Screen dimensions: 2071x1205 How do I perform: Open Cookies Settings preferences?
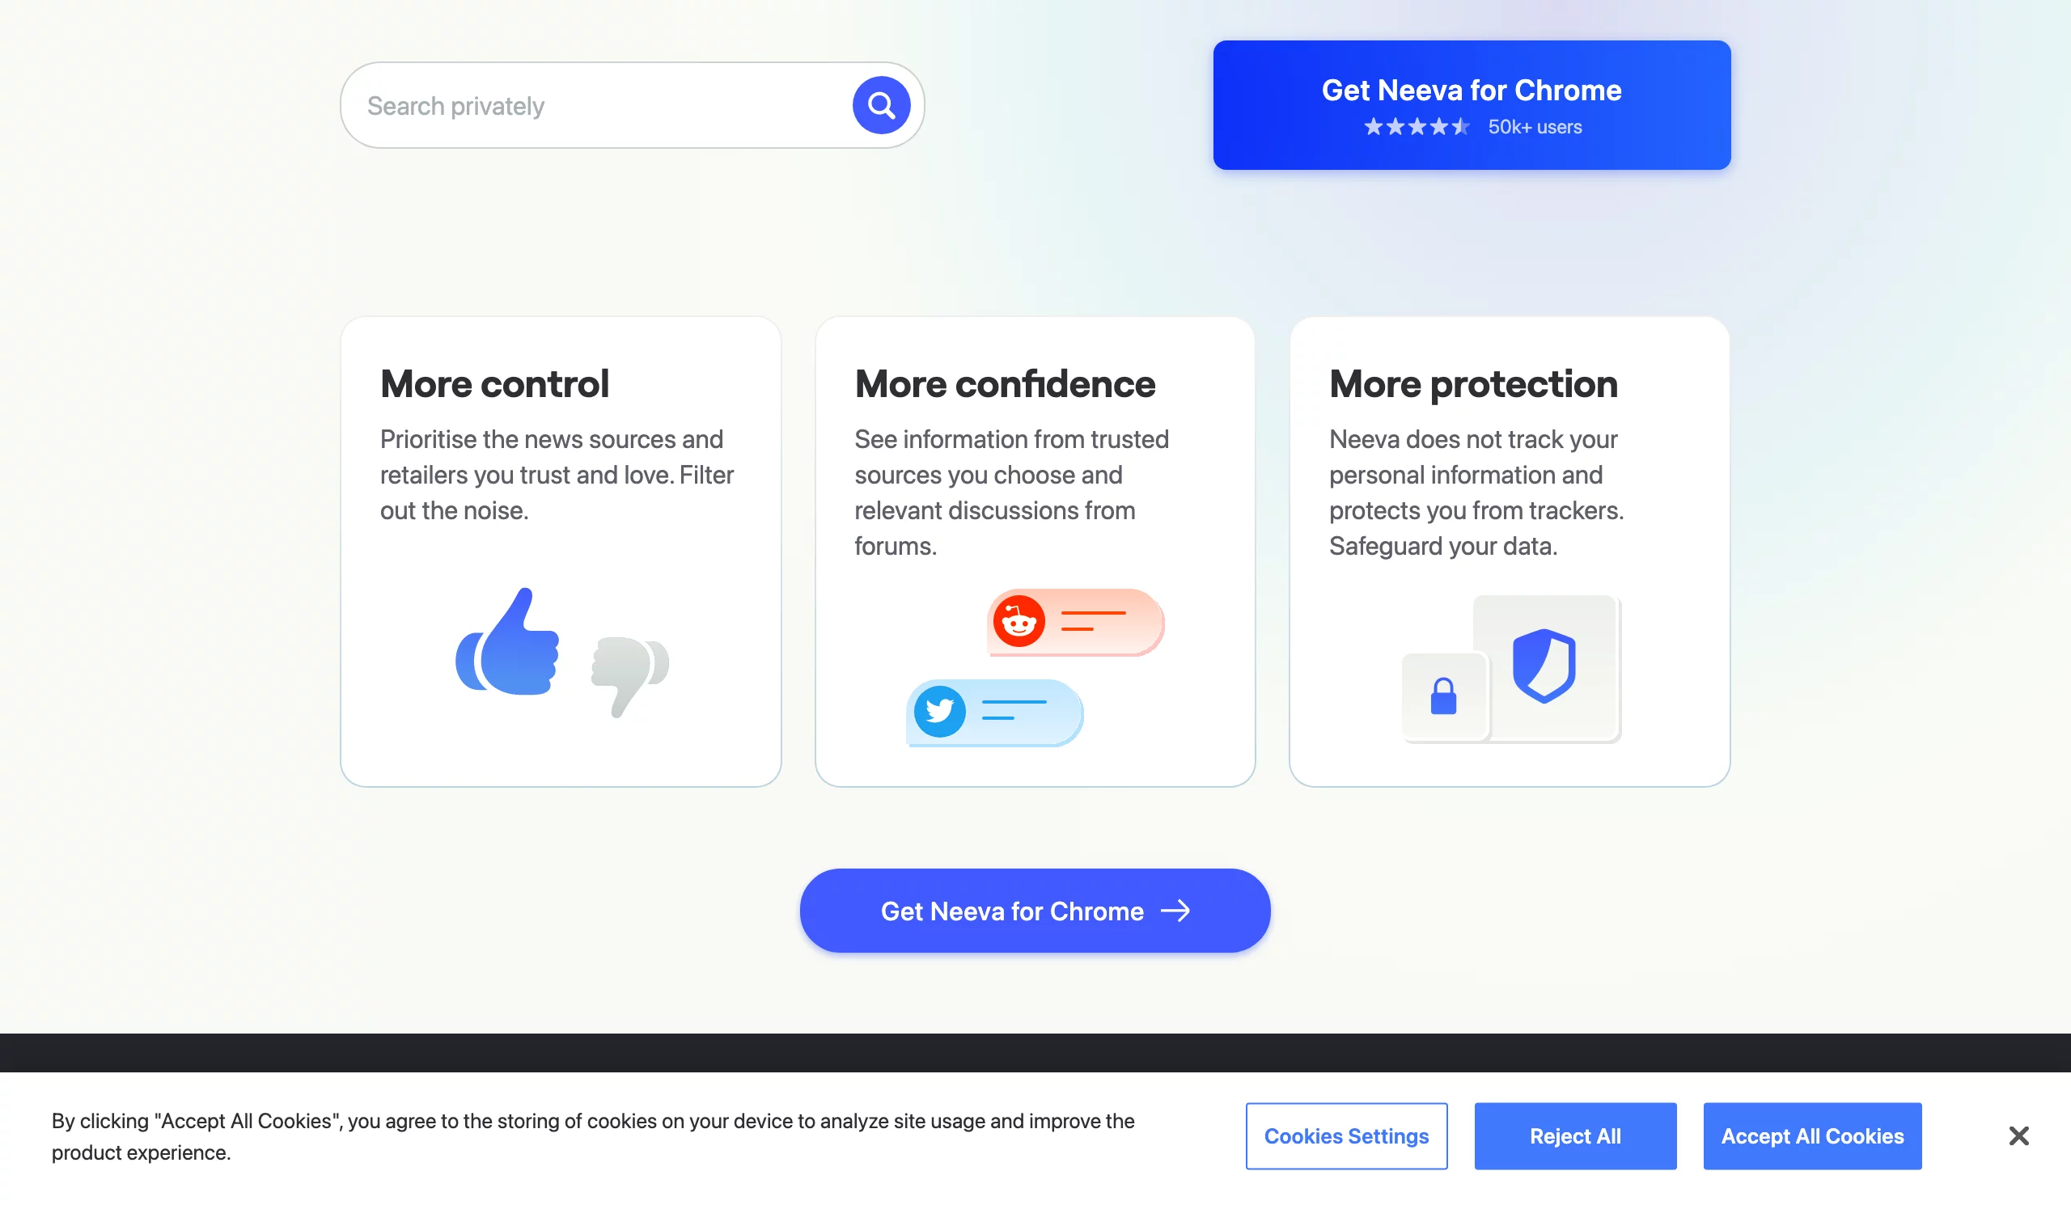[1345, 1136]
